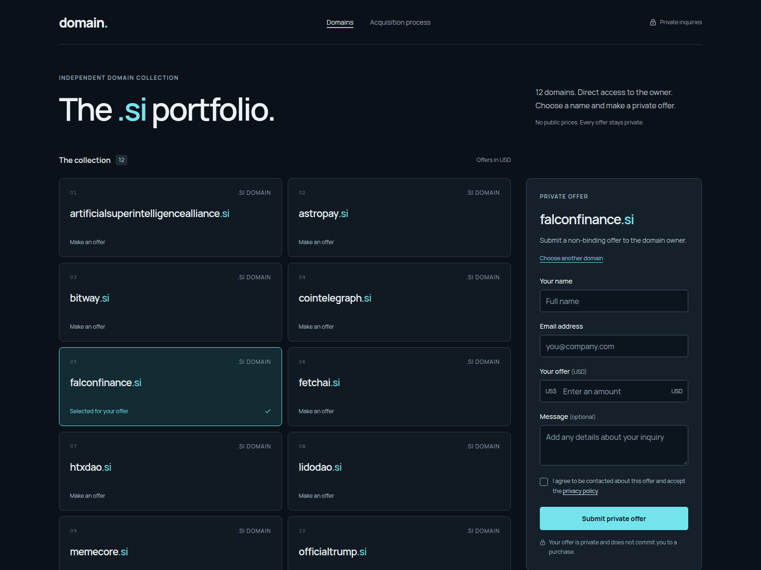Image resolution: width=761 pixels, height=570 pixels.
Task: Click Make an offer under fetchai.si
Action: 316,411
